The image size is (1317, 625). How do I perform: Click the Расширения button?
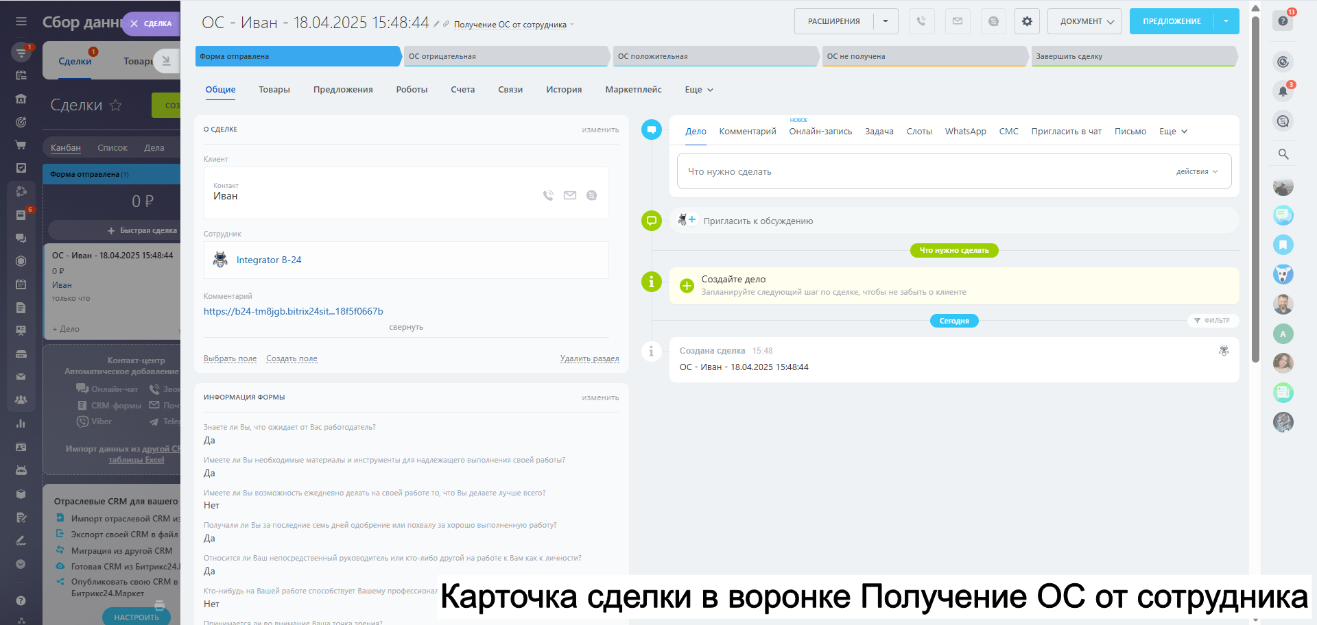(x=833, y=21)
